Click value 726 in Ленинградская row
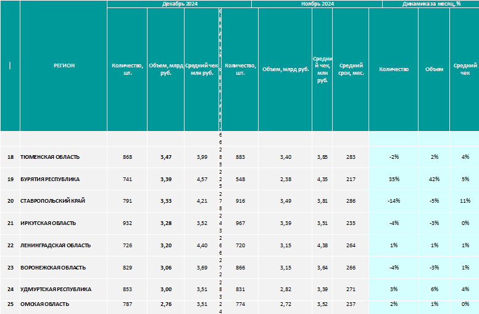The height and width of the screenshot is (314, 479). [127, 245]
